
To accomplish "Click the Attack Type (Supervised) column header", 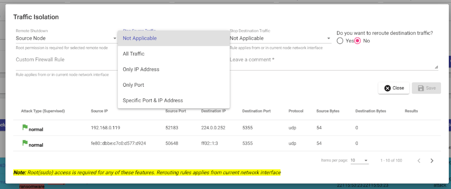I will (x=43, y=111).
